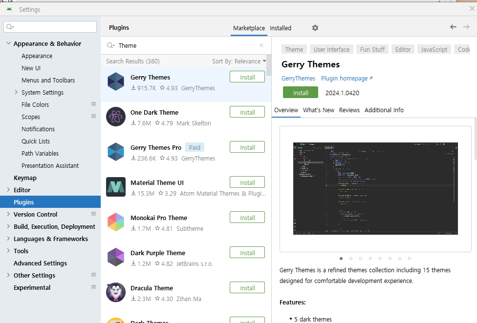This screenshot has width=477, height=323.
Task: Open the GerryThemes vendor link
Action: tap(298, 79)
